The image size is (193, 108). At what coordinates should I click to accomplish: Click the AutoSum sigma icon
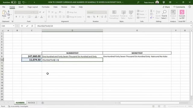coord(151,11)
